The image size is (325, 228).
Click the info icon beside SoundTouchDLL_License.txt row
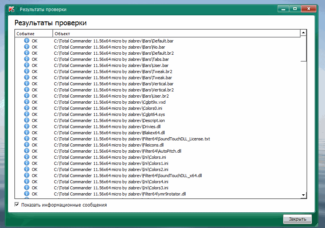[x=27, y=139]
